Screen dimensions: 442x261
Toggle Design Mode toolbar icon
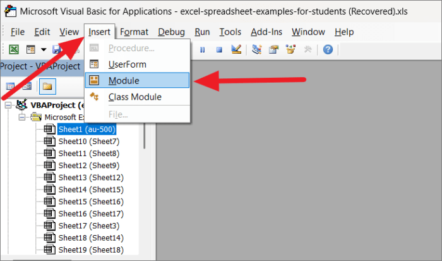click(236, 50)
